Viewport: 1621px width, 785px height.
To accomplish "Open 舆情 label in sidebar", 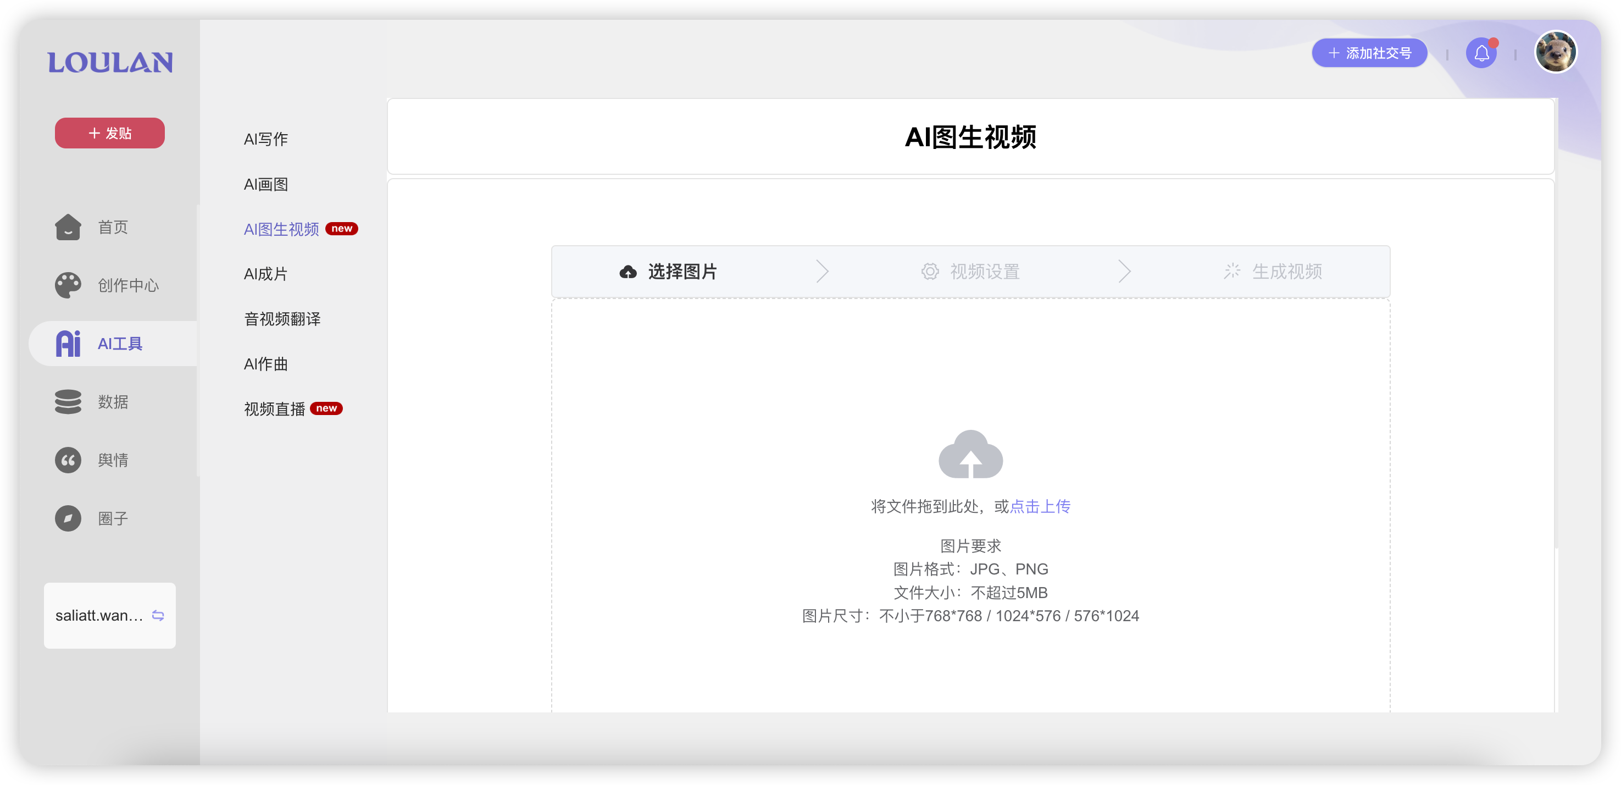I will (113, 460).
